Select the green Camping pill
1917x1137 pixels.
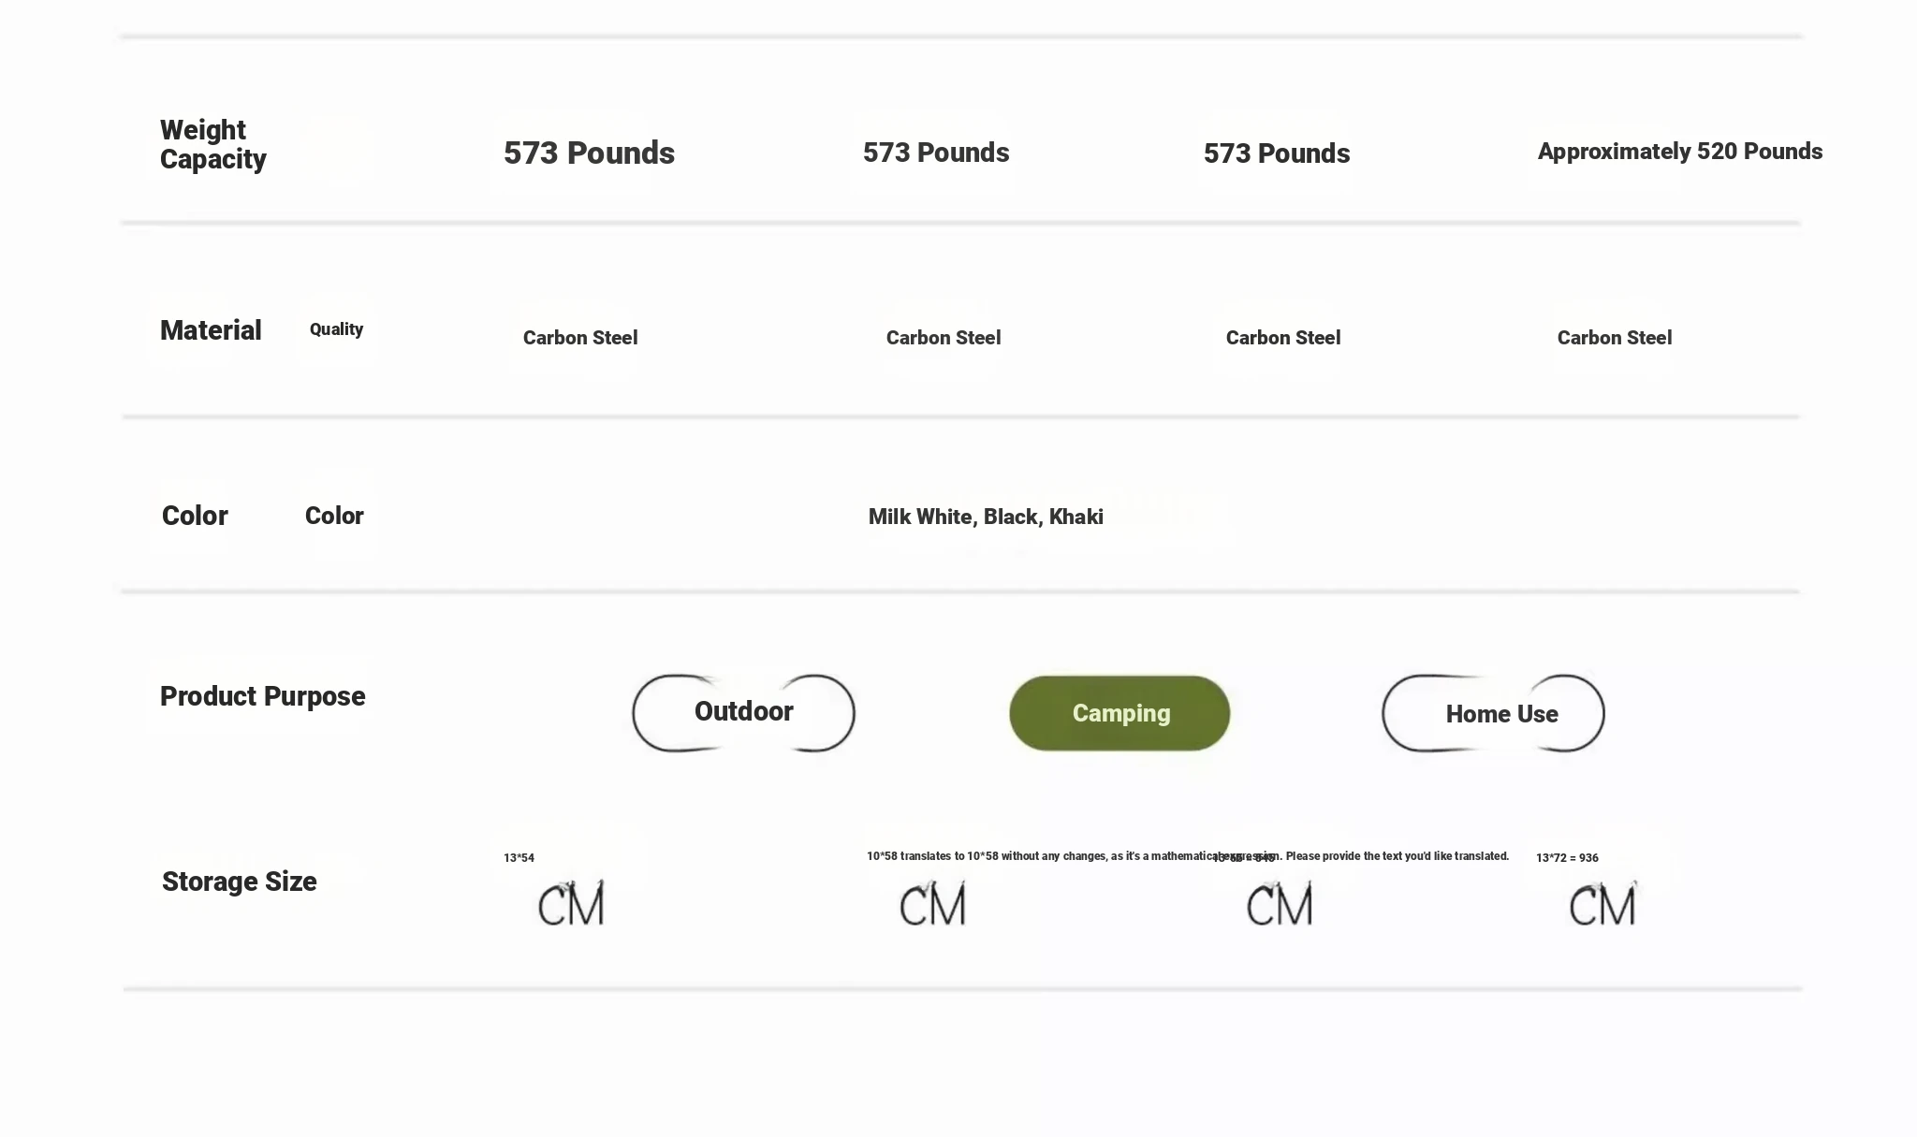(x=1119, y=713)
